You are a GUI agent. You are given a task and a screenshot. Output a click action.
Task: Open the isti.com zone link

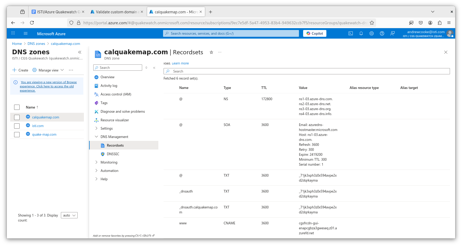[x=38, y=126]
